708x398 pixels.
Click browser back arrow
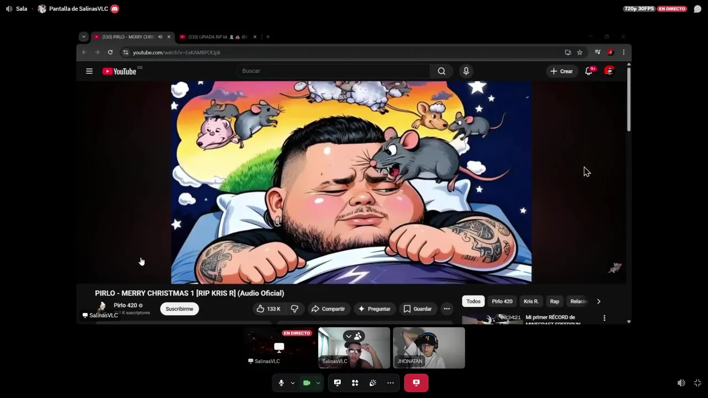pyautogui.click(x=84, y=53)
